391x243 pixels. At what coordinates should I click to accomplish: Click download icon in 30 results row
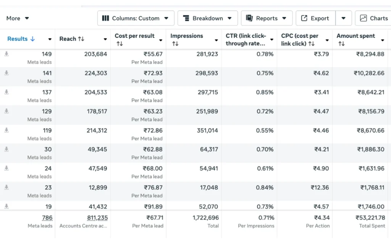(6, 149)
